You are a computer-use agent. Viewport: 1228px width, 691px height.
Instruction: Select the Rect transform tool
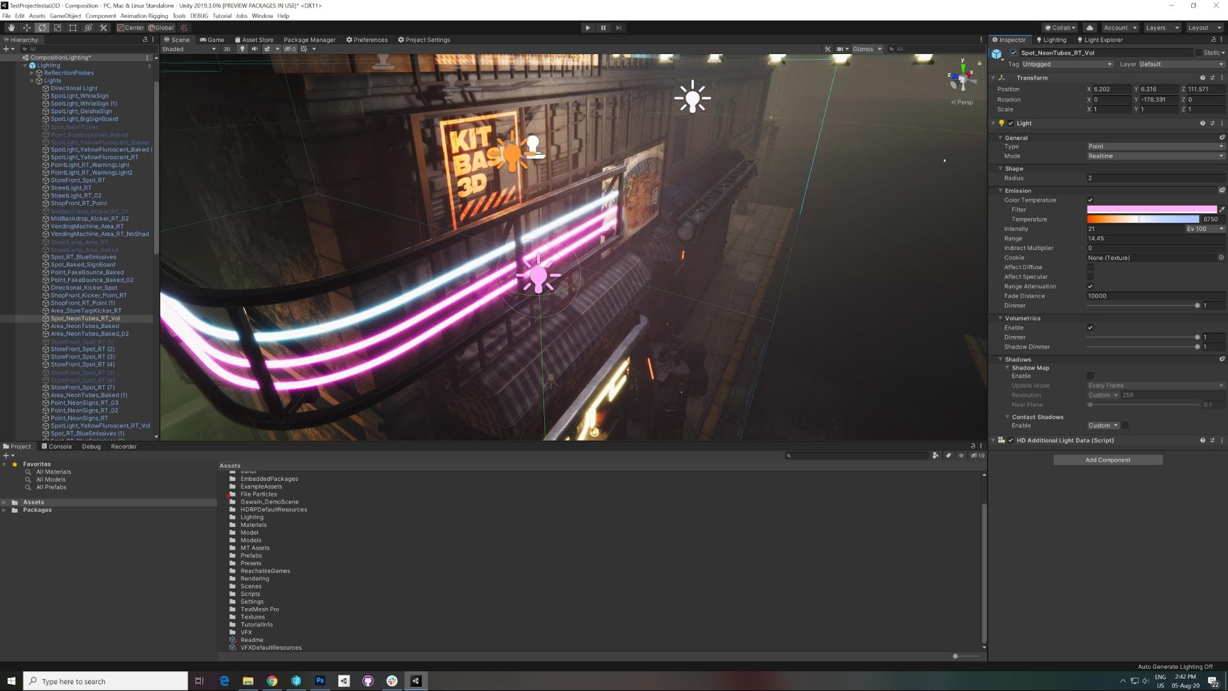point(72,28)
